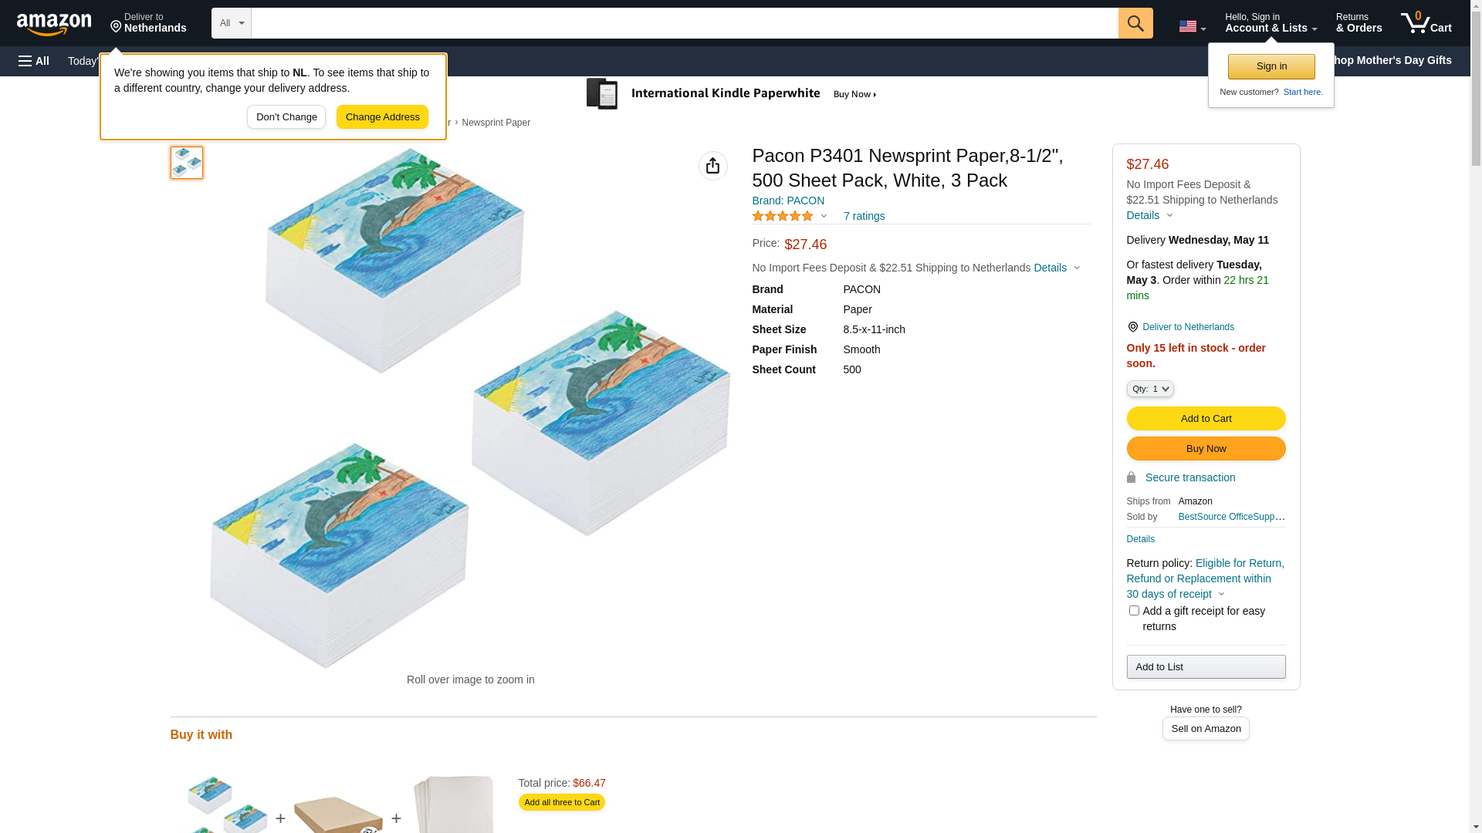This screenshot has height=833, width=1482.
Task: Click the Buy Now button
Action: [1205, 449]
